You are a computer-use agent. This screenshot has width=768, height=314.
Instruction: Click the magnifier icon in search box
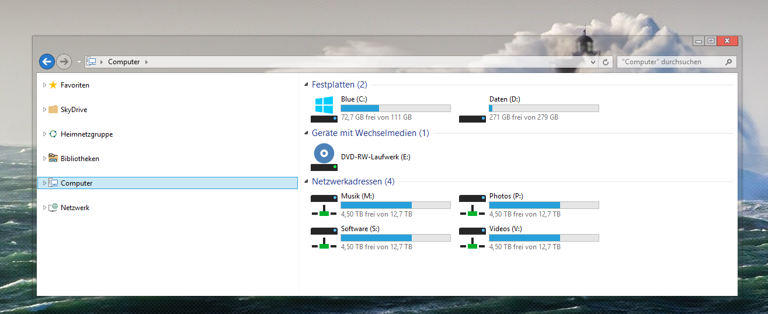coord(729,62)
